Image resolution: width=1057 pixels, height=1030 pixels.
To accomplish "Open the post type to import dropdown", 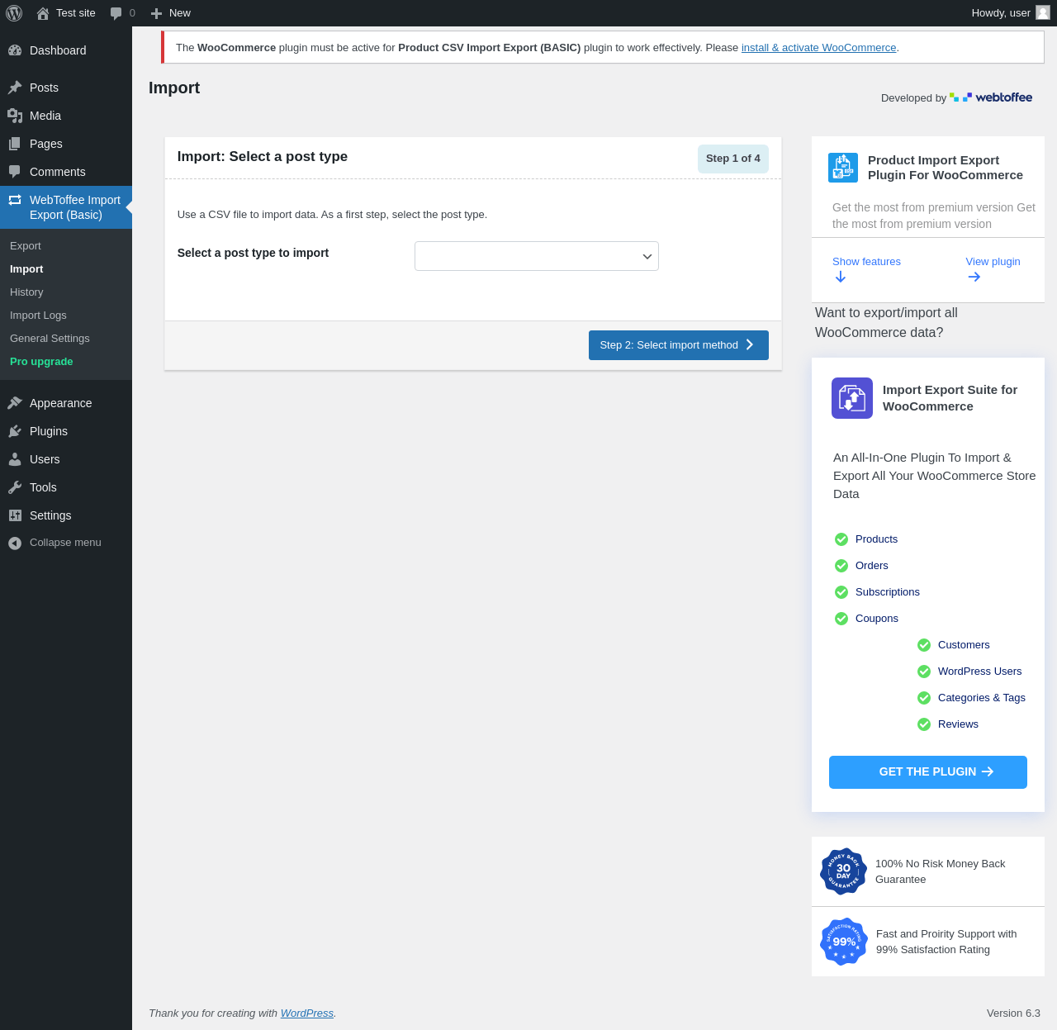I will [537, 256].
